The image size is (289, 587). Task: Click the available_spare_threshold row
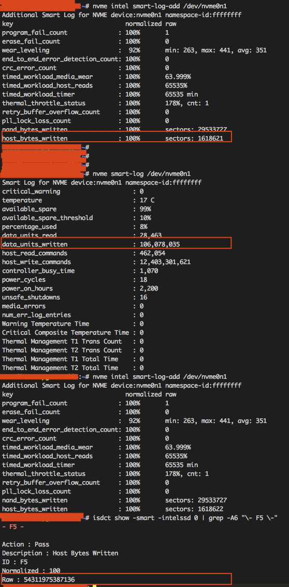pos(77,218)
